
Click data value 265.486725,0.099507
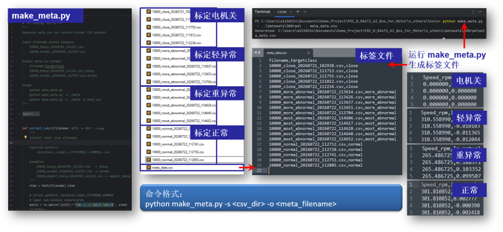click(x=451, y=176)
